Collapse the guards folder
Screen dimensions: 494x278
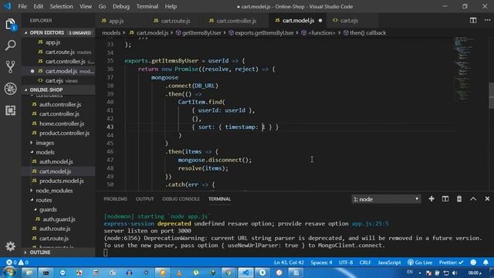click(48, 209)
